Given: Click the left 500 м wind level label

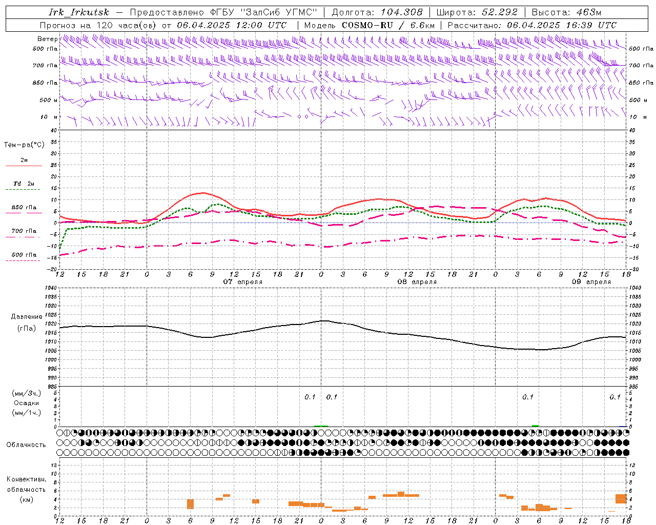Looking at the screenshot, I should point(49,100).
